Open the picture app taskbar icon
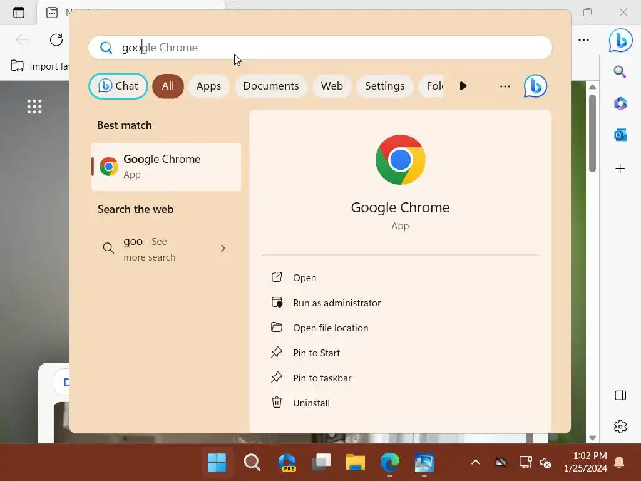The image size is (641, 481). point(424,463)
